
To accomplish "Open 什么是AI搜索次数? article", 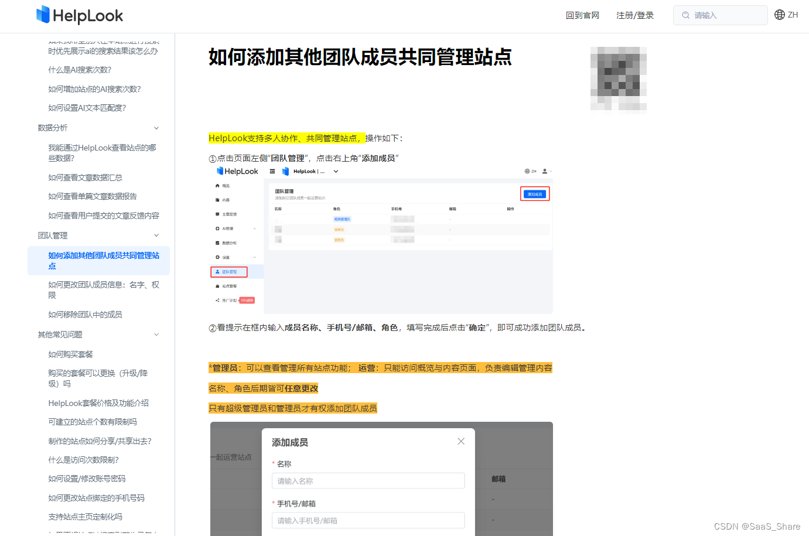I will coord(80,70).
